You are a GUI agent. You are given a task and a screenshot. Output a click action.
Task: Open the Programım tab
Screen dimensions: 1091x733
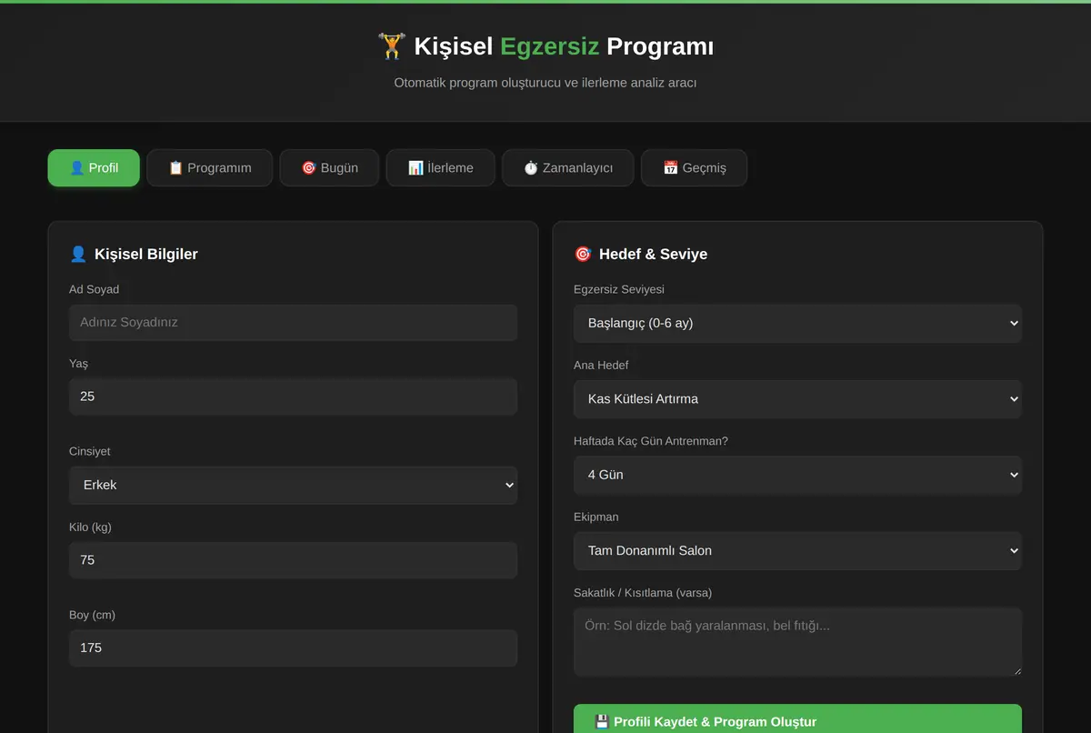pyautogui.click(x=210, y=168)
